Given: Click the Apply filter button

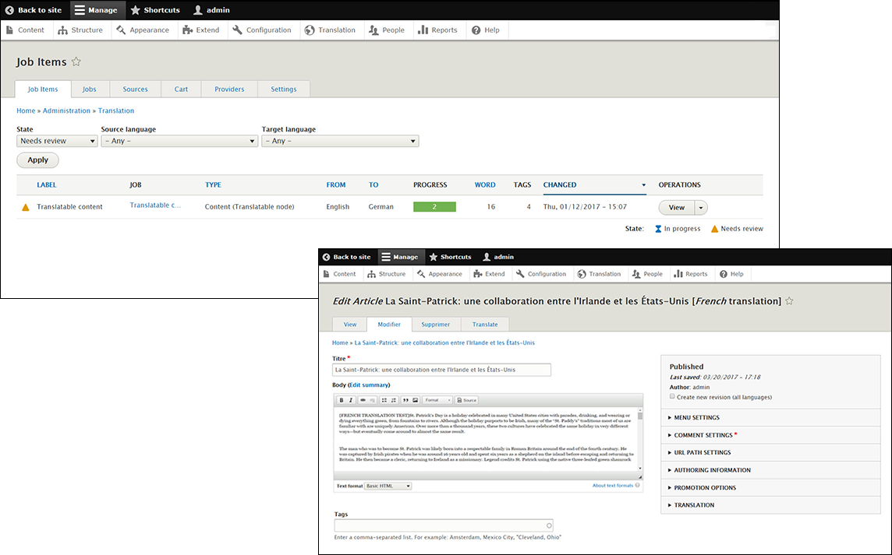Looking at the screenshot, I should pos(37,160).
